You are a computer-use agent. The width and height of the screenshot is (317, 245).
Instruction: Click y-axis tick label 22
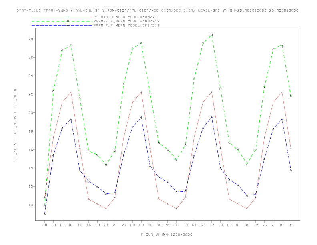[x=31, y=94]
